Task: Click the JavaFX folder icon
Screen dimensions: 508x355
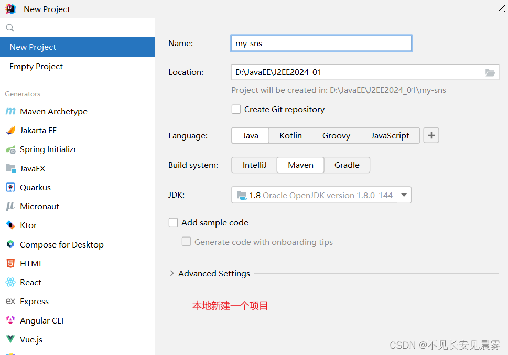Action: (10, 168)
